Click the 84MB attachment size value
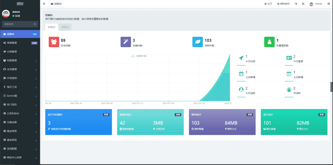The width and height of the screenshot is (333, 165). coord(231,123)
